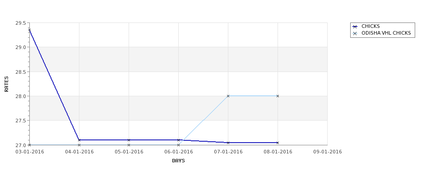The height and width of the screenshot is (193, 440).
Task: Select CHICKS data point at 03-01-2016 peak
Action: (x=29, y=30)
